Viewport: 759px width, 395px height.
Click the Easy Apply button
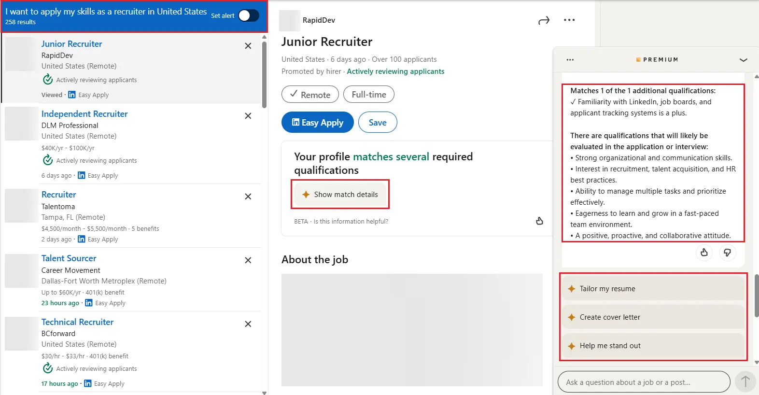click(318, 122)
